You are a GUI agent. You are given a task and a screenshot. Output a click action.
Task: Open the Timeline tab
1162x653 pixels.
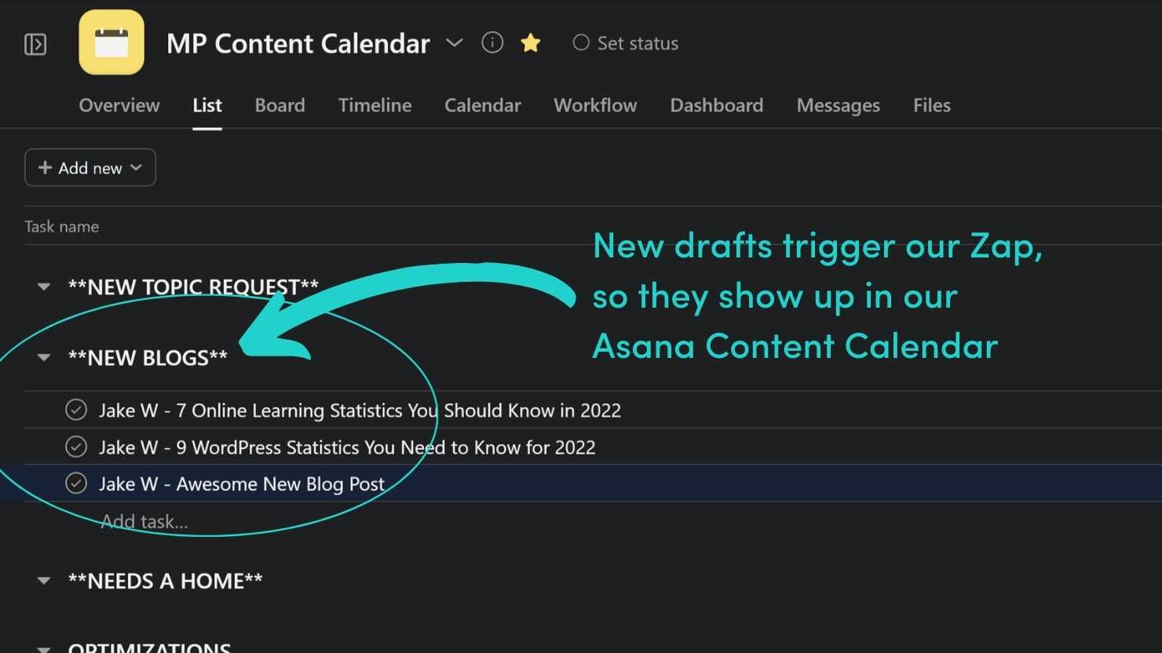point(375,105)
